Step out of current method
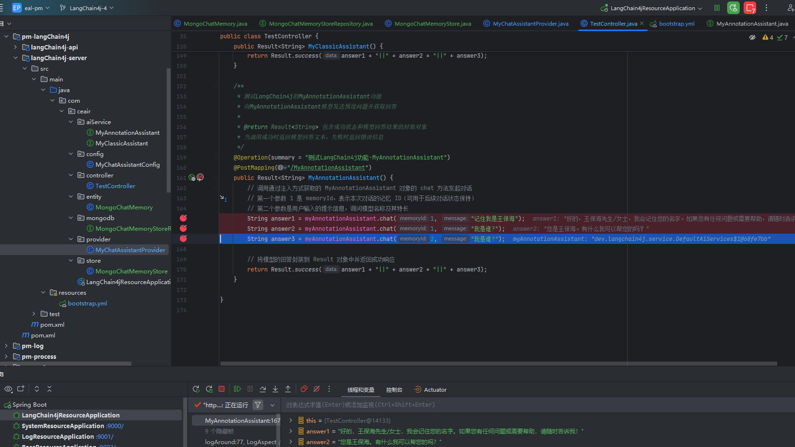795x447 pixels. click(x=288, y=389)
